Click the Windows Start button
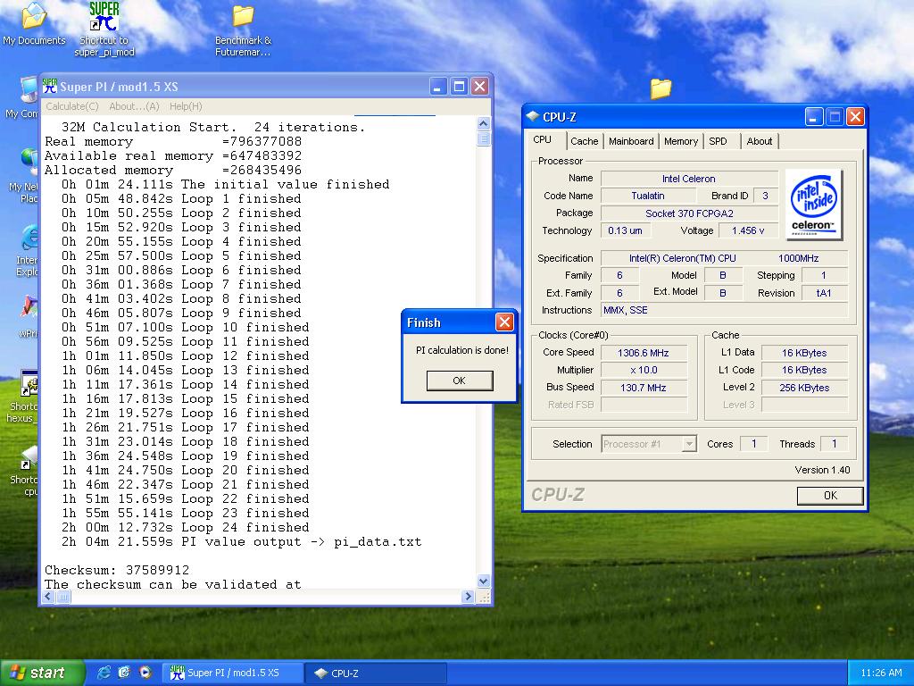The image size is (914, 686). point(42,673)
